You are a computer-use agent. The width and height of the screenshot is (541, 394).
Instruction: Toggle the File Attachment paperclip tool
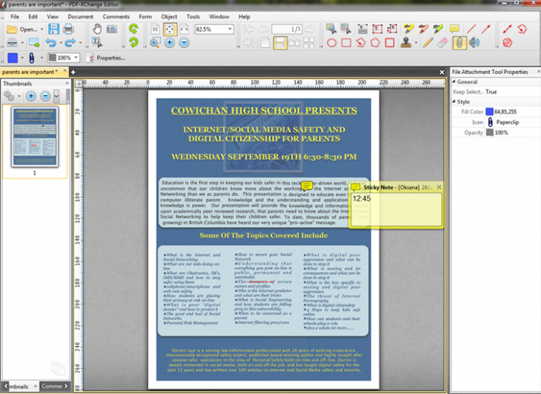(x=459, y=43)
